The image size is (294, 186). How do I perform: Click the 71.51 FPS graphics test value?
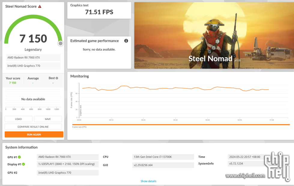coord(99,12)
